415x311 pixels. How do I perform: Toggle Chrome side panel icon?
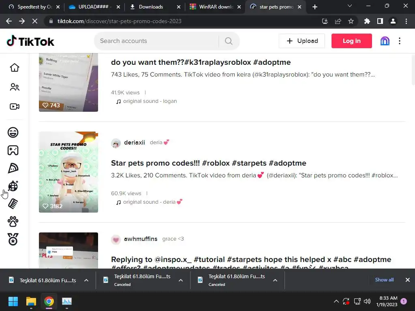380,21
